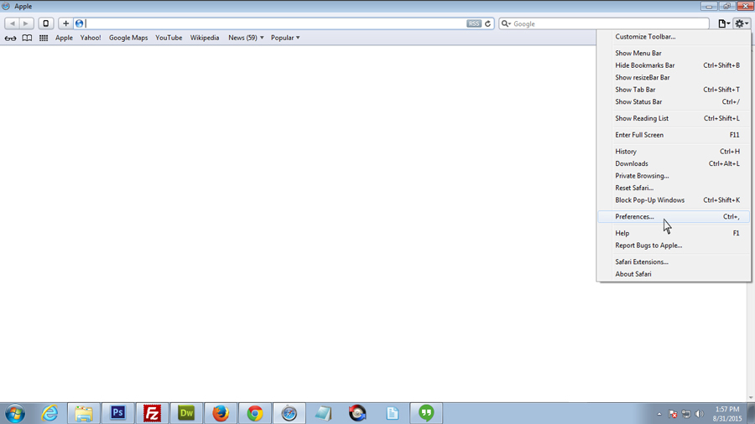Launch FileZilla from the taskbar
The height and width of the screenshot is (424, 755).
pos(152,413)
